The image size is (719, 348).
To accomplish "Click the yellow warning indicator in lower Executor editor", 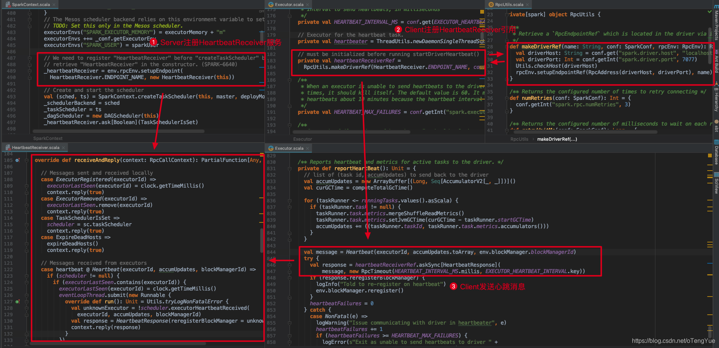I will pyautogui.click(x=710, y=155).
